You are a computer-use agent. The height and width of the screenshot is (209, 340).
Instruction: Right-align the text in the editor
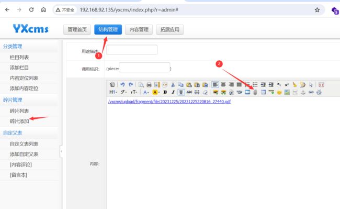(231, 85)
